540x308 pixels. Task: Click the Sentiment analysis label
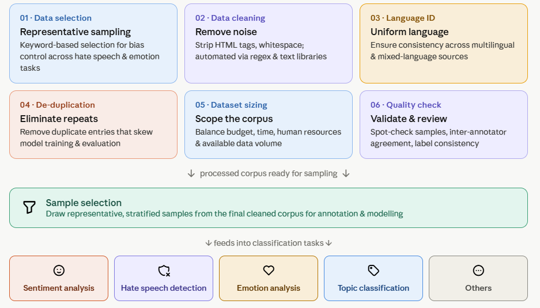59,288
